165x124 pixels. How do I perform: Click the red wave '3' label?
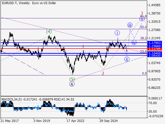point(142,13)
